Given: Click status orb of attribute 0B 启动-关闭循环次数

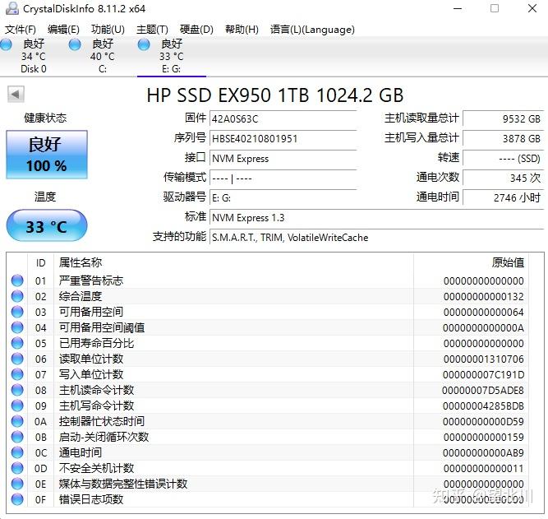Looking at the screenshot, I should click(17, 437).
